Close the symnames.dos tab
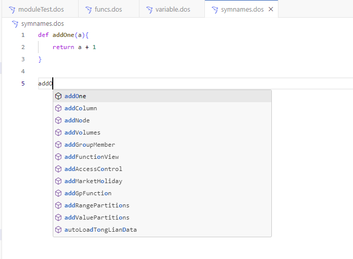353x259 pixels. pyautogui.click(x=271, y=10)
